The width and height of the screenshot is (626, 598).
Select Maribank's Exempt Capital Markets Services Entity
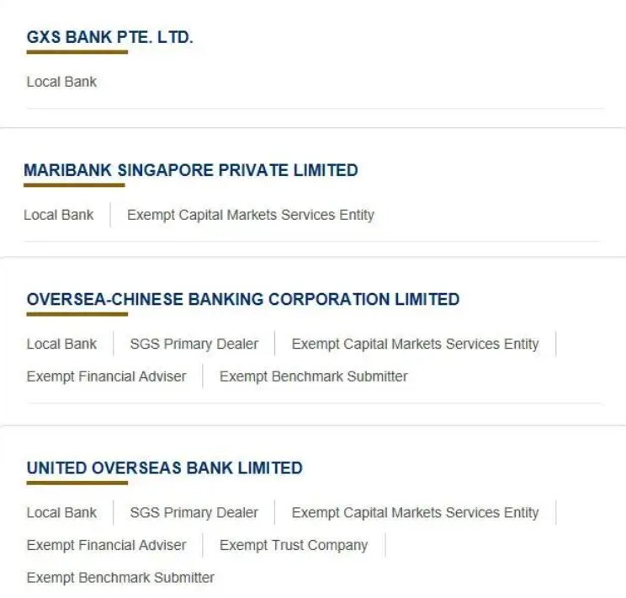[x=251, y=215]
